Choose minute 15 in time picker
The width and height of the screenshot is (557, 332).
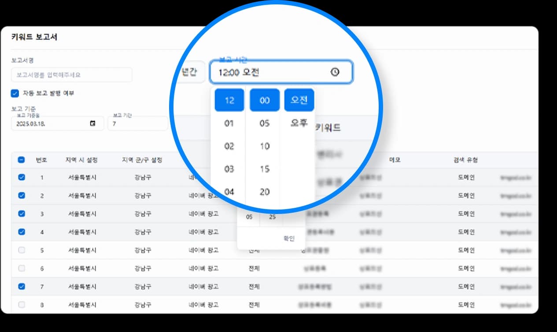click(x=264, y=169)
